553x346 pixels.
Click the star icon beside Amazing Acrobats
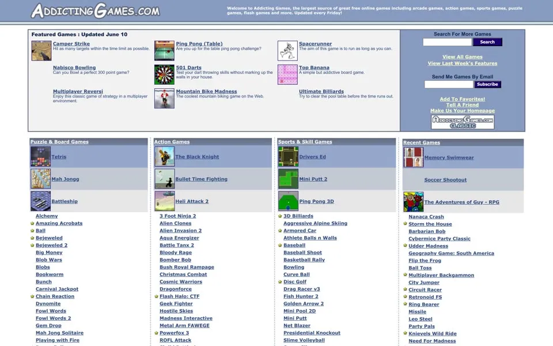tap(32, 223)
